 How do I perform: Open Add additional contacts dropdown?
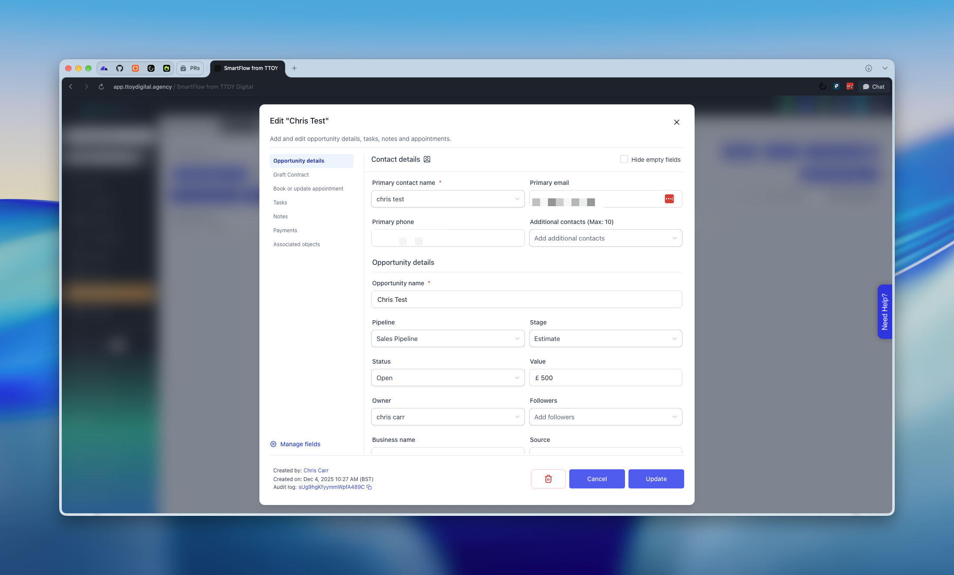606,238
